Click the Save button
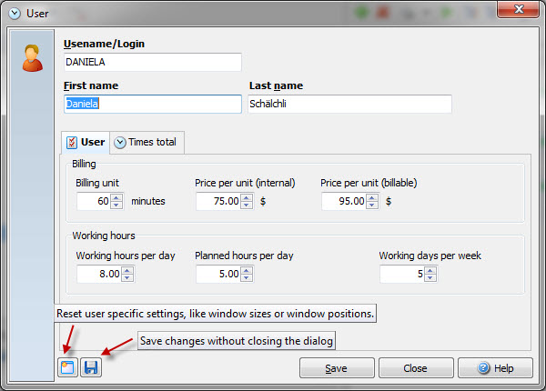This screenshot has width=546, height=391. coord(337,367)
